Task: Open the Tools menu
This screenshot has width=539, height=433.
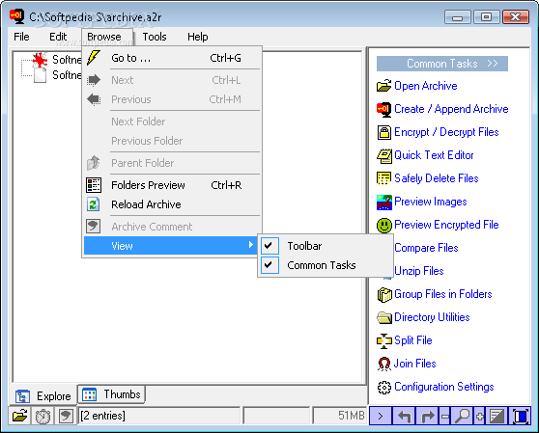Action: tap(155, 37)
